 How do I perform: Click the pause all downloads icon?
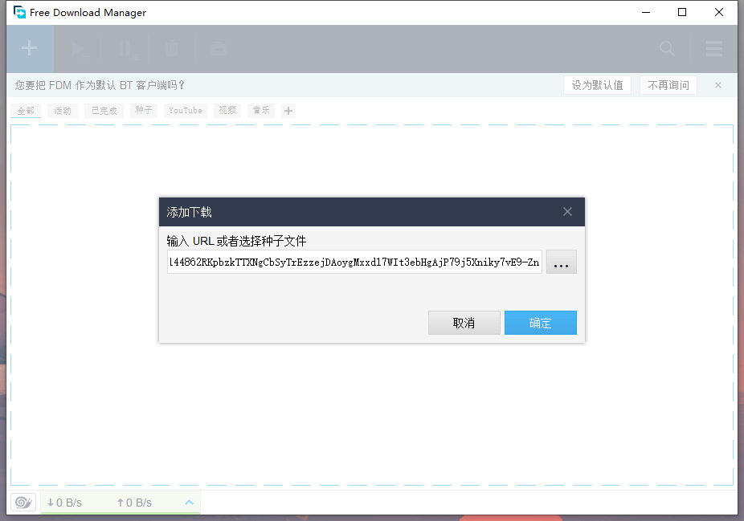point(127,49)
